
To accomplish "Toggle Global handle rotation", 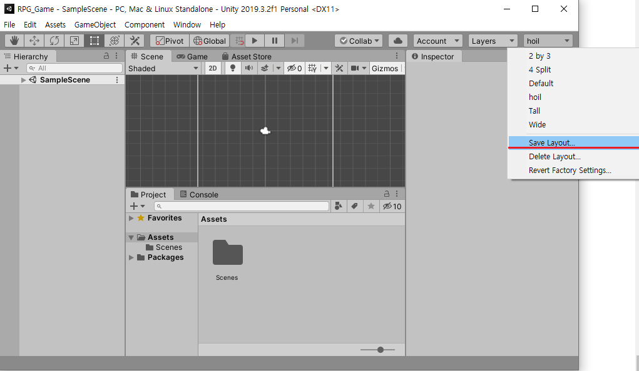I will click(210, 41).
